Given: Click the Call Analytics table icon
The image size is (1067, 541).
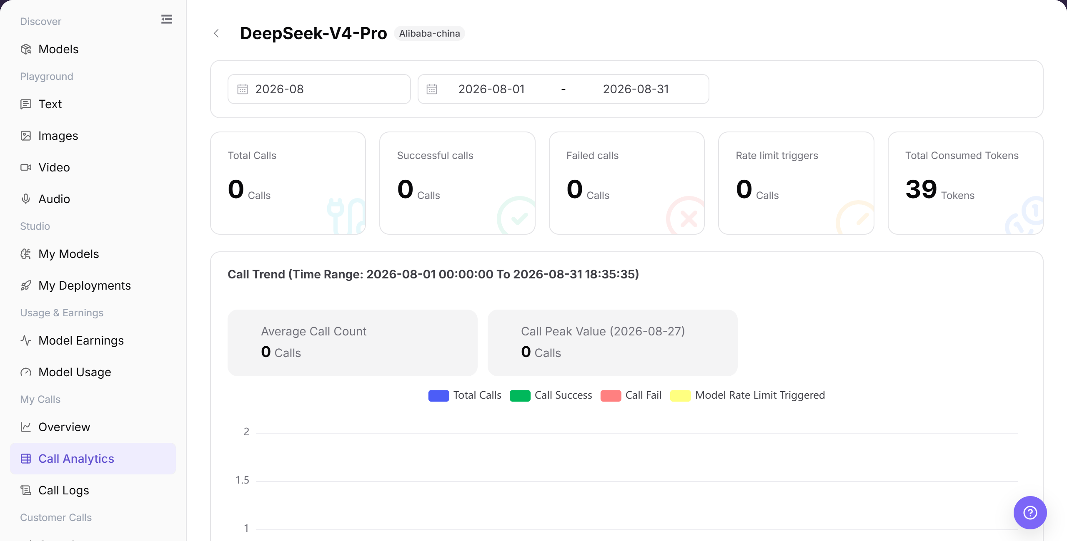Looking at the screenshot, I should 26,459.
